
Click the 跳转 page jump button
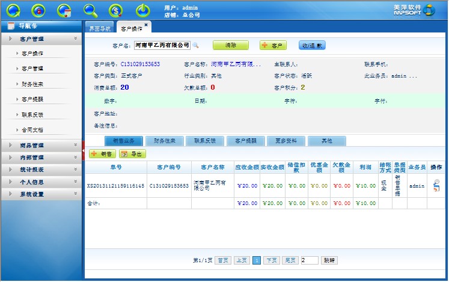[330, 260]
